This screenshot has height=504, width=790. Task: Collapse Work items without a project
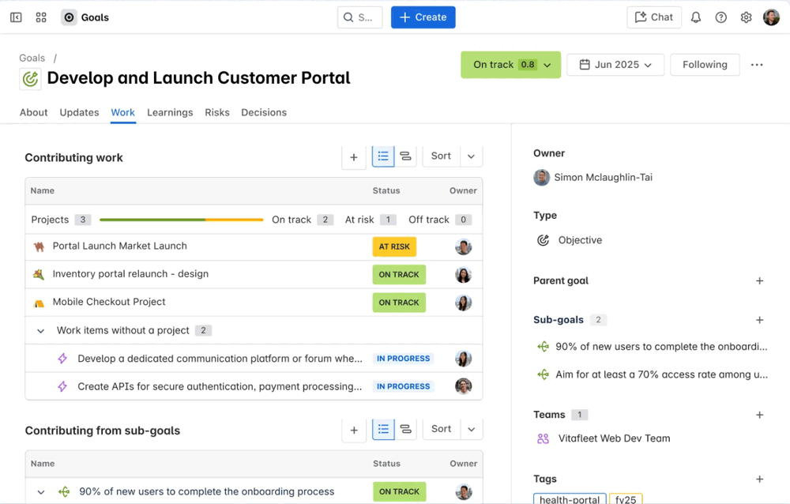pos(41,331)
